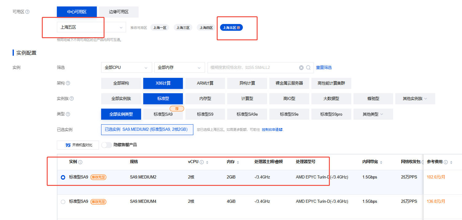
Task: Click external link icon after 控制台申请
Action: 281,130
